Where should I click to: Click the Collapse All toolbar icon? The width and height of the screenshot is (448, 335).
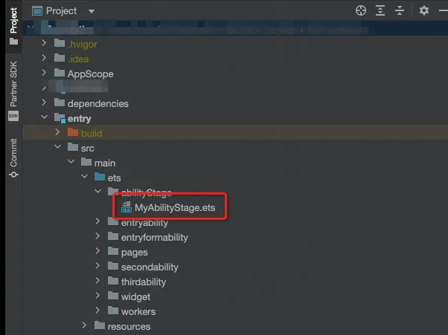(x=400, y=10)
